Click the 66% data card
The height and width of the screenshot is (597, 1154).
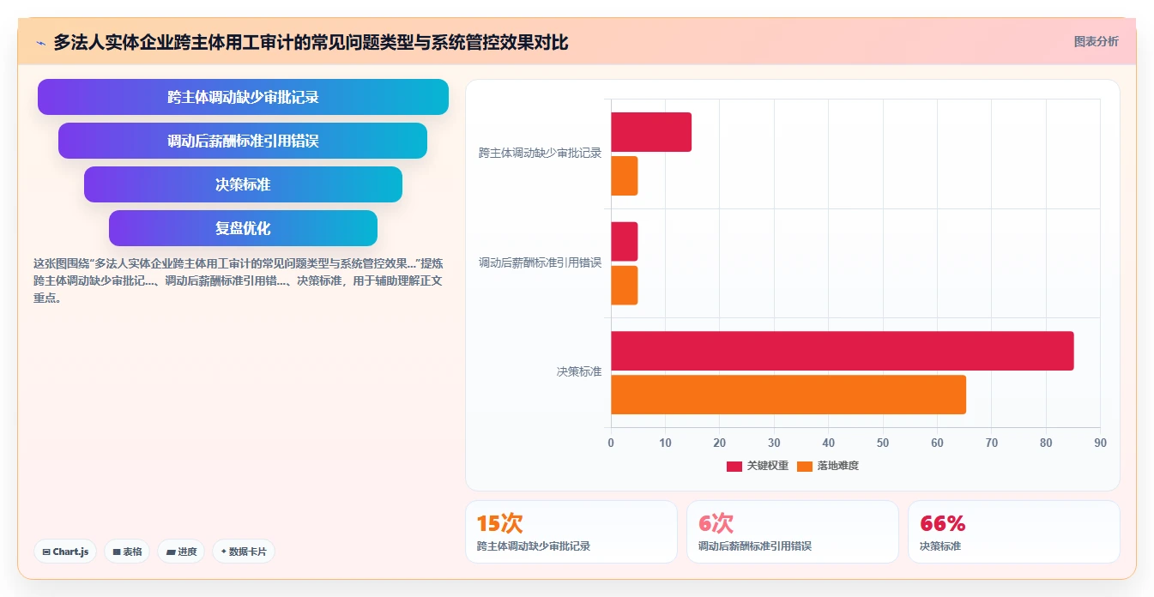click(x=1014, y=532)
